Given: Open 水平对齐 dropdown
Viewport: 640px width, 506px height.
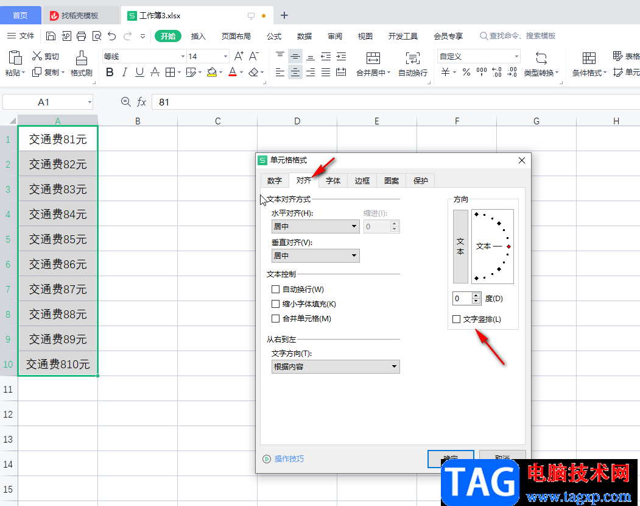Looking at the screenshot, I should point(315,226).
